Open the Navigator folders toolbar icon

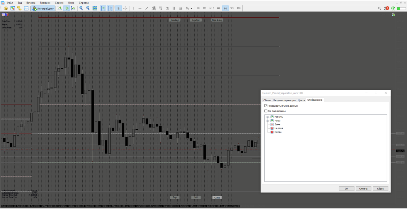click(19, 8)
